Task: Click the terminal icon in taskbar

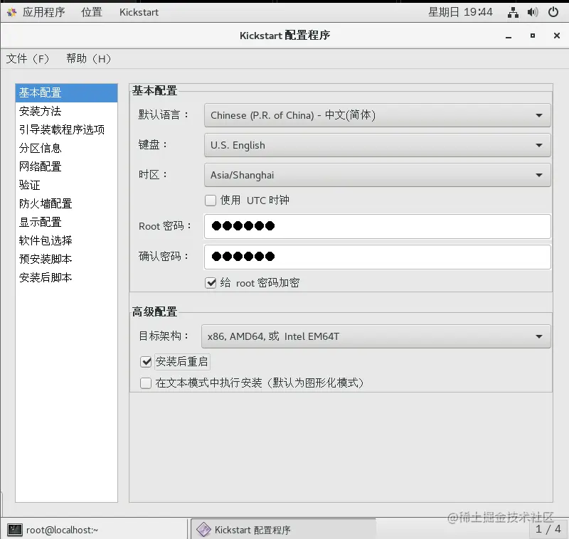Action: [x=15, y=530]
